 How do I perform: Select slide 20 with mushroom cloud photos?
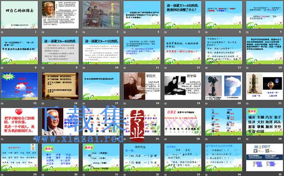(x=224, y=86)
